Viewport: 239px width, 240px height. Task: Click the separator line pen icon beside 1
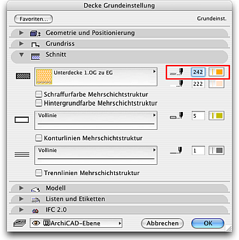(177, 151)
